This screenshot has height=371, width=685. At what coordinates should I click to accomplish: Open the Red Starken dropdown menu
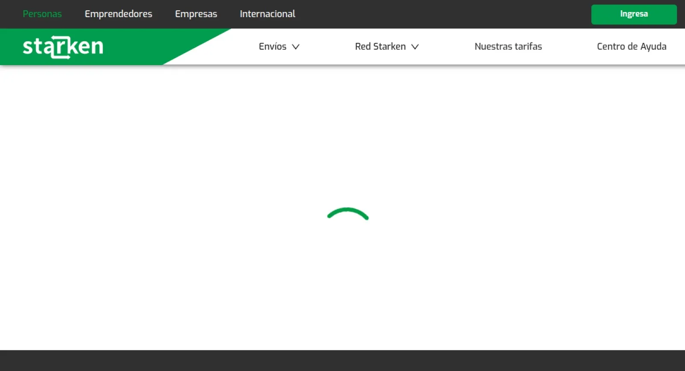click(x=381, y=47)
